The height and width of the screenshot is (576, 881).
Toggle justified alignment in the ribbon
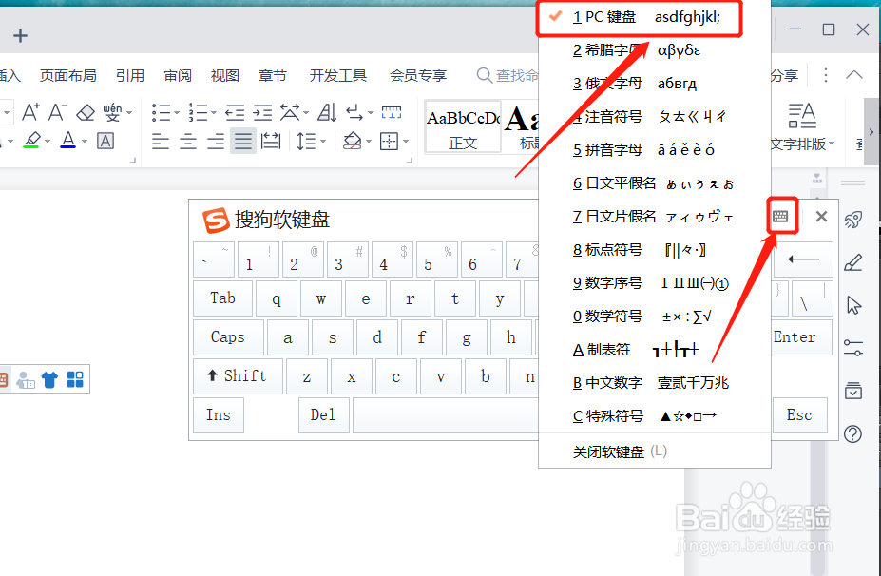click(242, 139)
